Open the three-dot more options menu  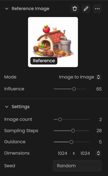97,9
